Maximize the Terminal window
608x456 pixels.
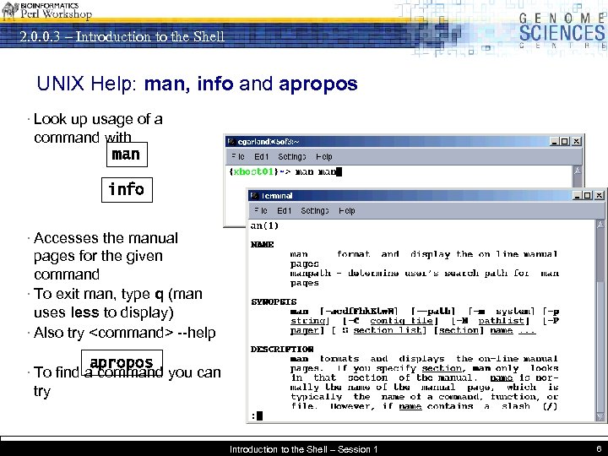(588, 195)
